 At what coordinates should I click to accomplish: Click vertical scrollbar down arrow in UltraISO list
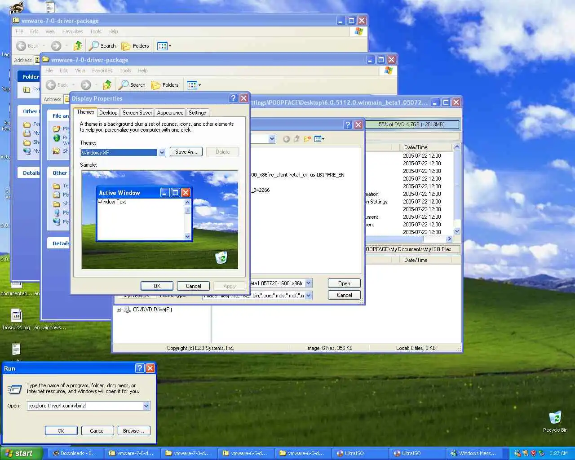[457, 231]
